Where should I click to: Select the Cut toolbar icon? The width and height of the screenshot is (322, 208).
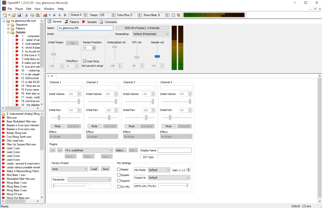pos(26,15)
